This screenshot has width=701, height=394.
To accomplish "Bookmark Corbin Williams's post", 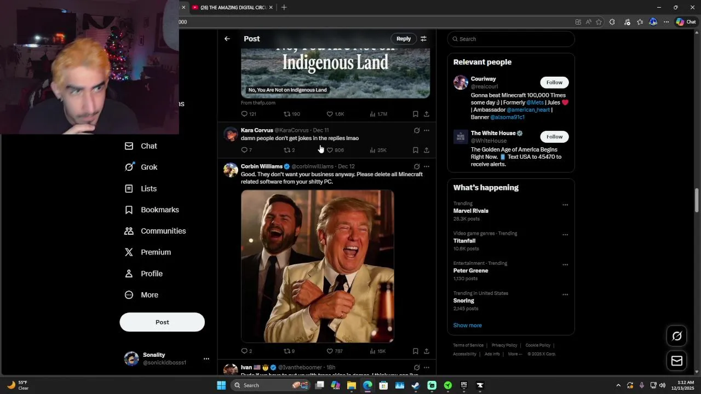I will tap(416, 351).
